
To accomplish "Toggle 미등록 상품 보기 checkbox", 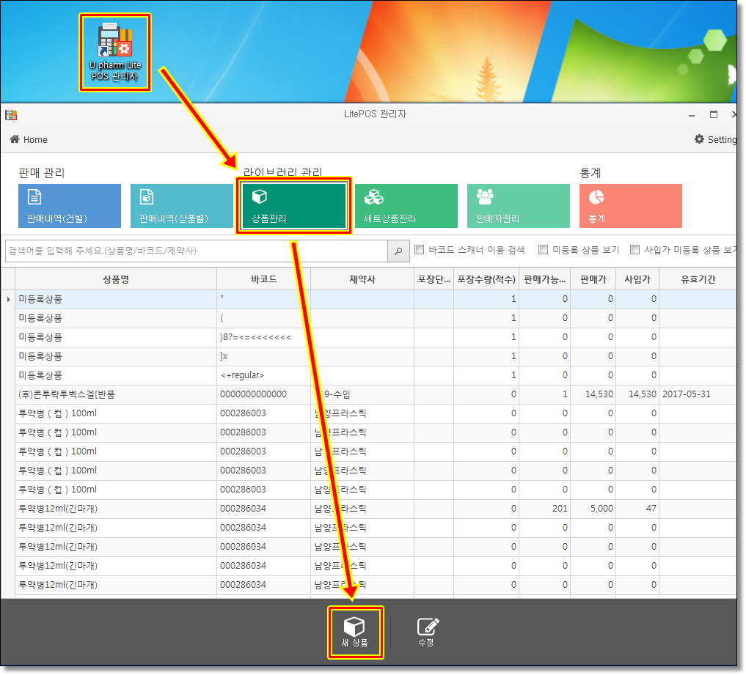I will 544,250.
